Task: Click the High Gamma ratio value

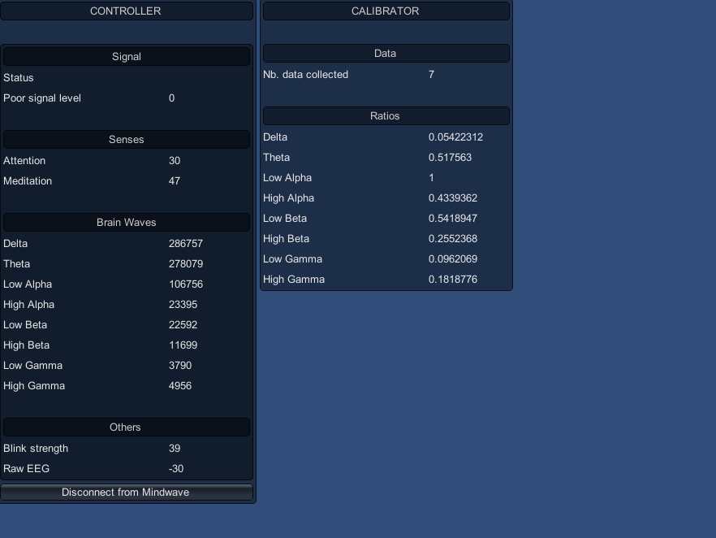Action: tap(451, 279)
